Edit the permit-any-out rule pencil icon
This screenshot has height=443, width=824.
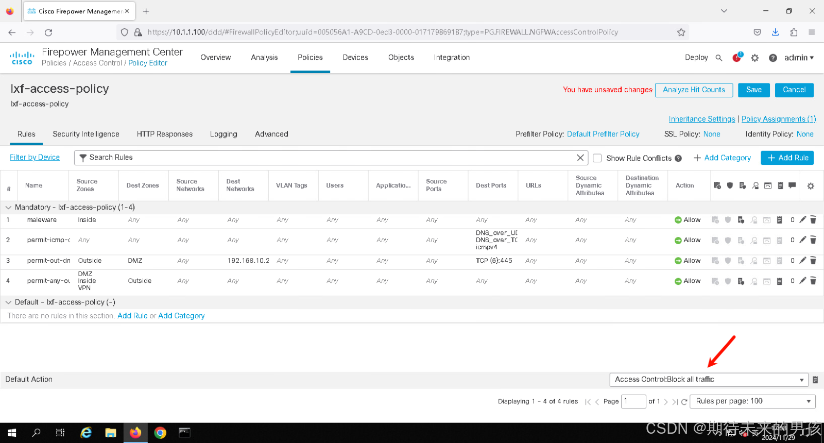point(802,280)
